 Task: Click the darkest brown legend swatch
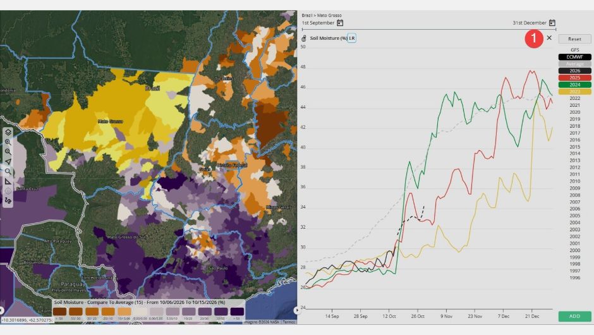(59, 312)
